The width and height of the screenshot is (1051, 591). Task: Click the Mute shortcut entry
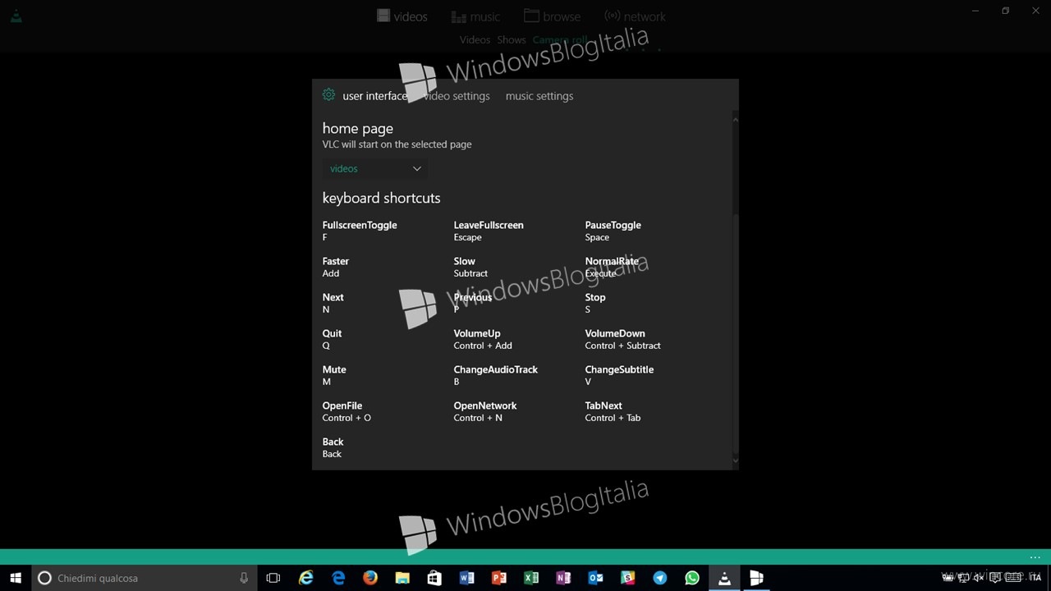(x=334, y=375)
